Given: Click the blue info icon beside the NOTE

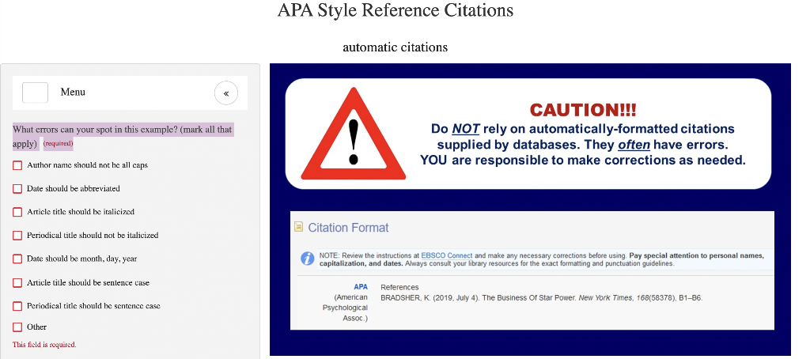Looking at the screenshot, I should pos(308,259).
